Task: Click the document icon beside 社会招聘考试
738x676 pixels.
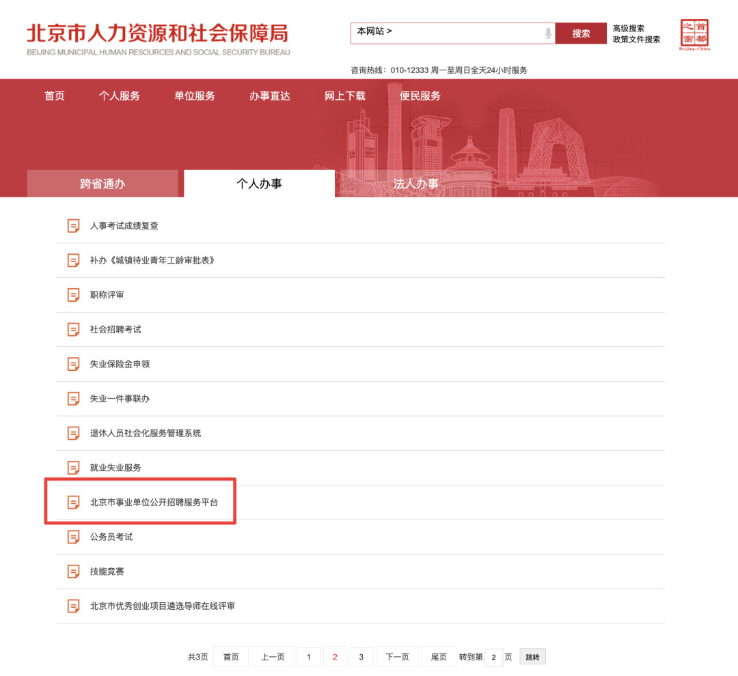Action: click(72, 329)
